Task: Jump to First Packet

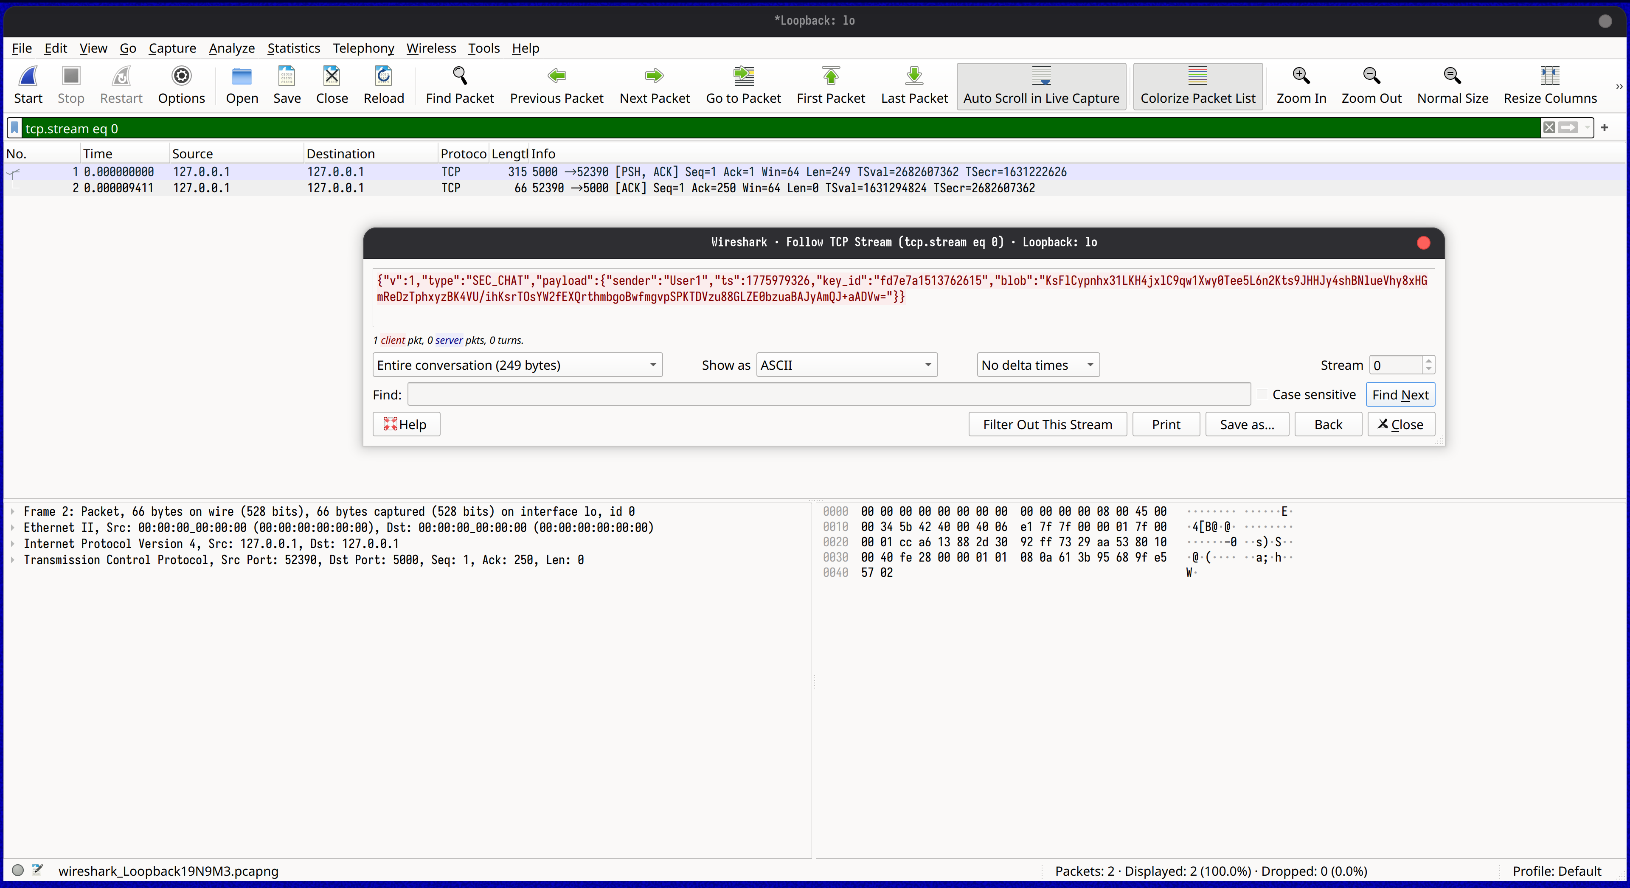Action: (x=830, y=85)
